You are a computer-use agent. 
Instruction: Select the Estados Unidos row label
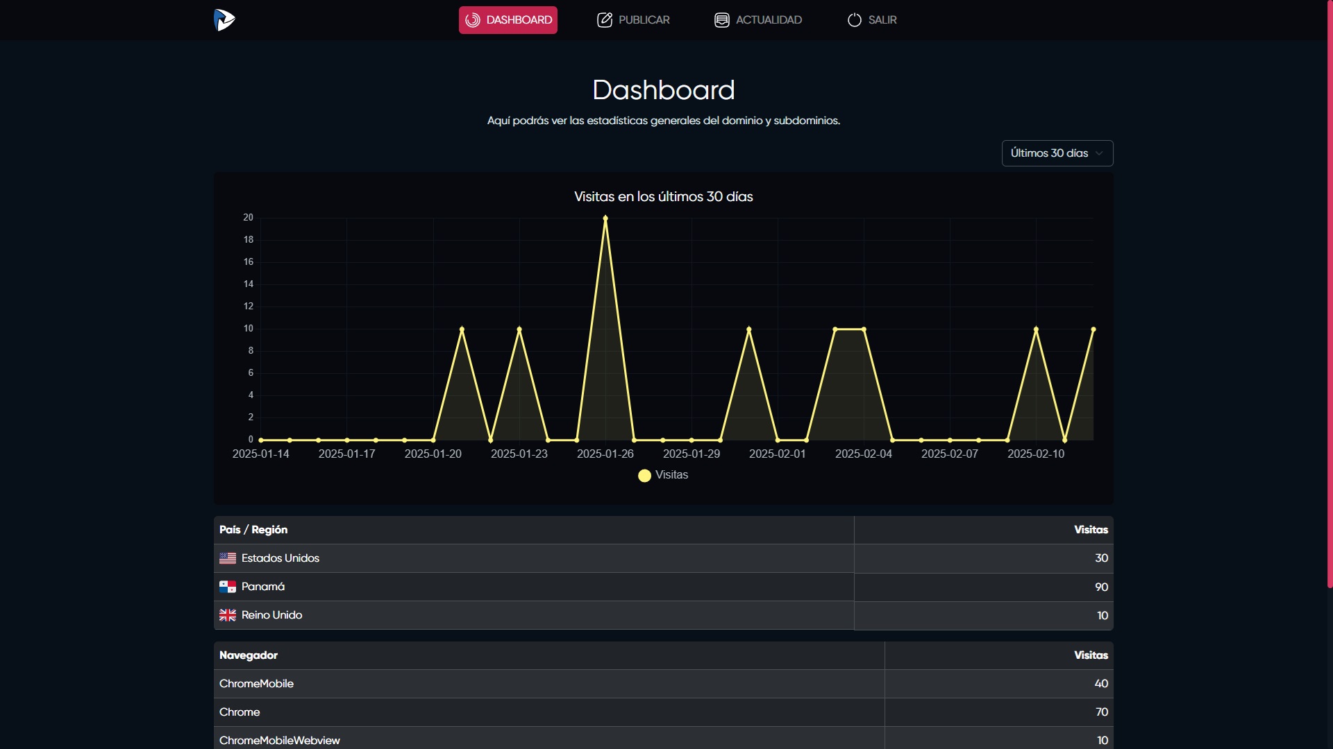click(280, 558)
